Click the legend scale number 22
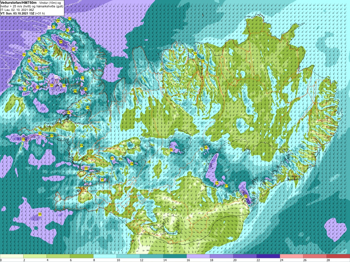 pos(258,260)
